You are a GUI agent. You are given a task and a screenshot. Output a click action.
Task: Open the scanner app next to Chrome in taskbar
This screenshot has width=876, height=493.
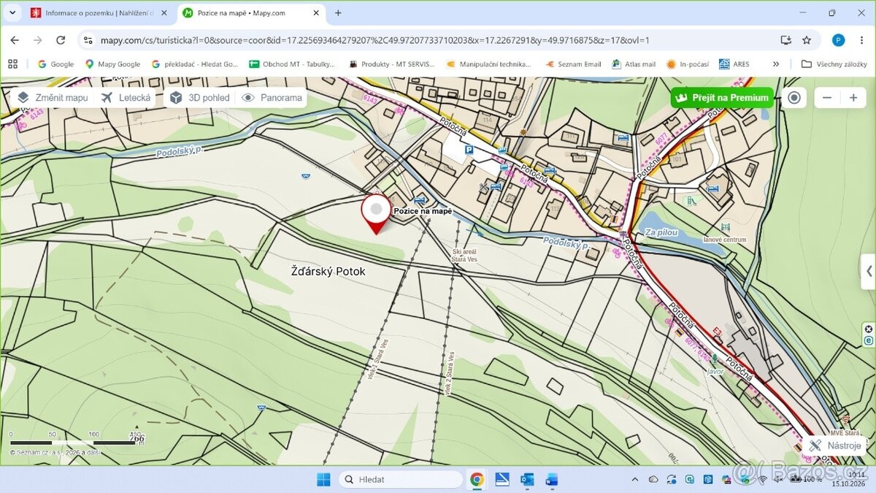(x=502, y=479)
